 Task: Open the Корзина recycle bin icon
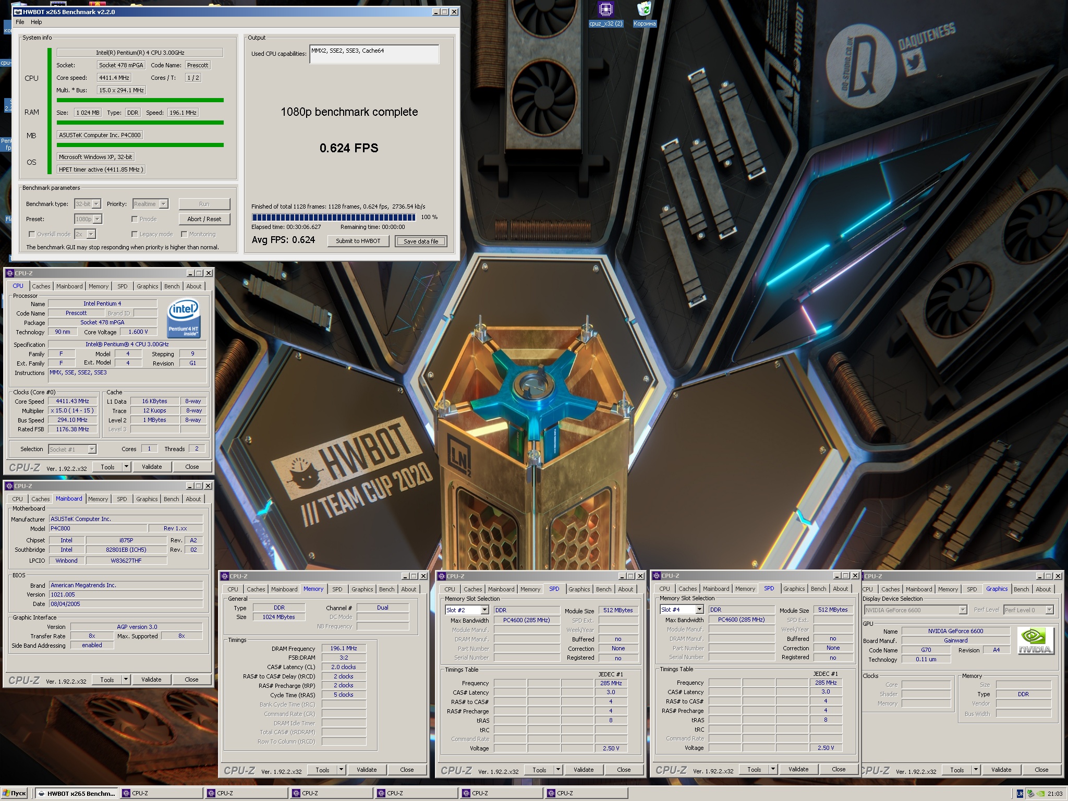coord(645,14)
